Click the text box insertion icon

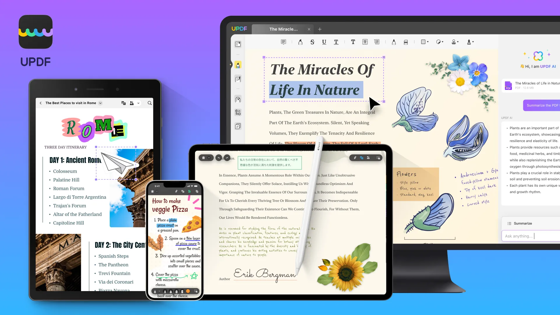(365, 41)
